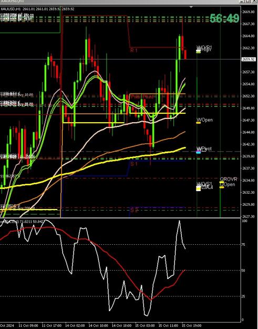258x329 pixels.
Task: Click the chart shift triangle marker
Action: [191, 7]
